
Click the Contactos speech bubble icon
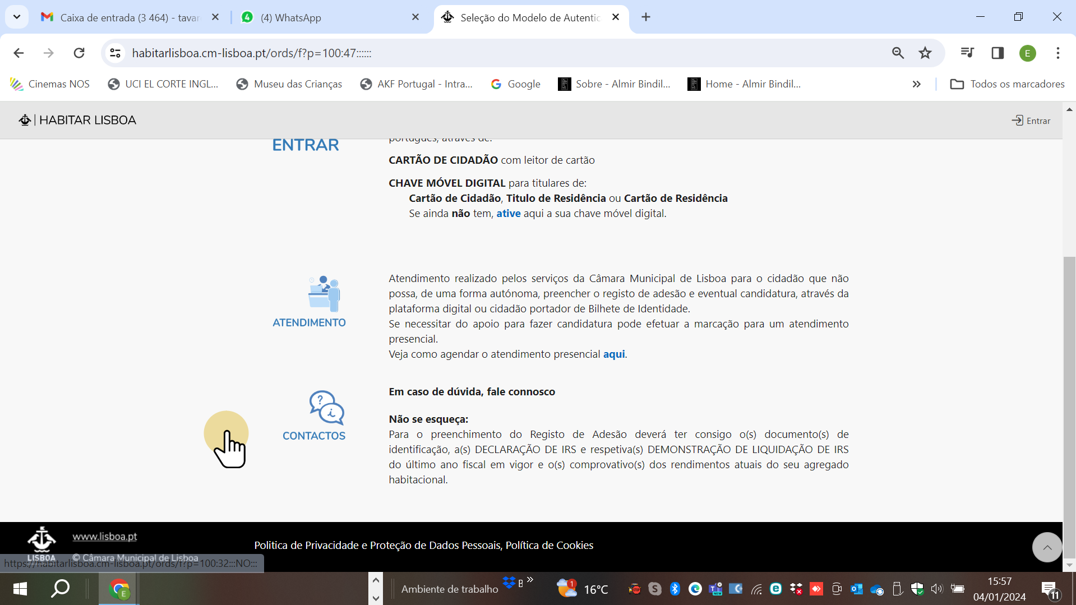coord(326,408)
